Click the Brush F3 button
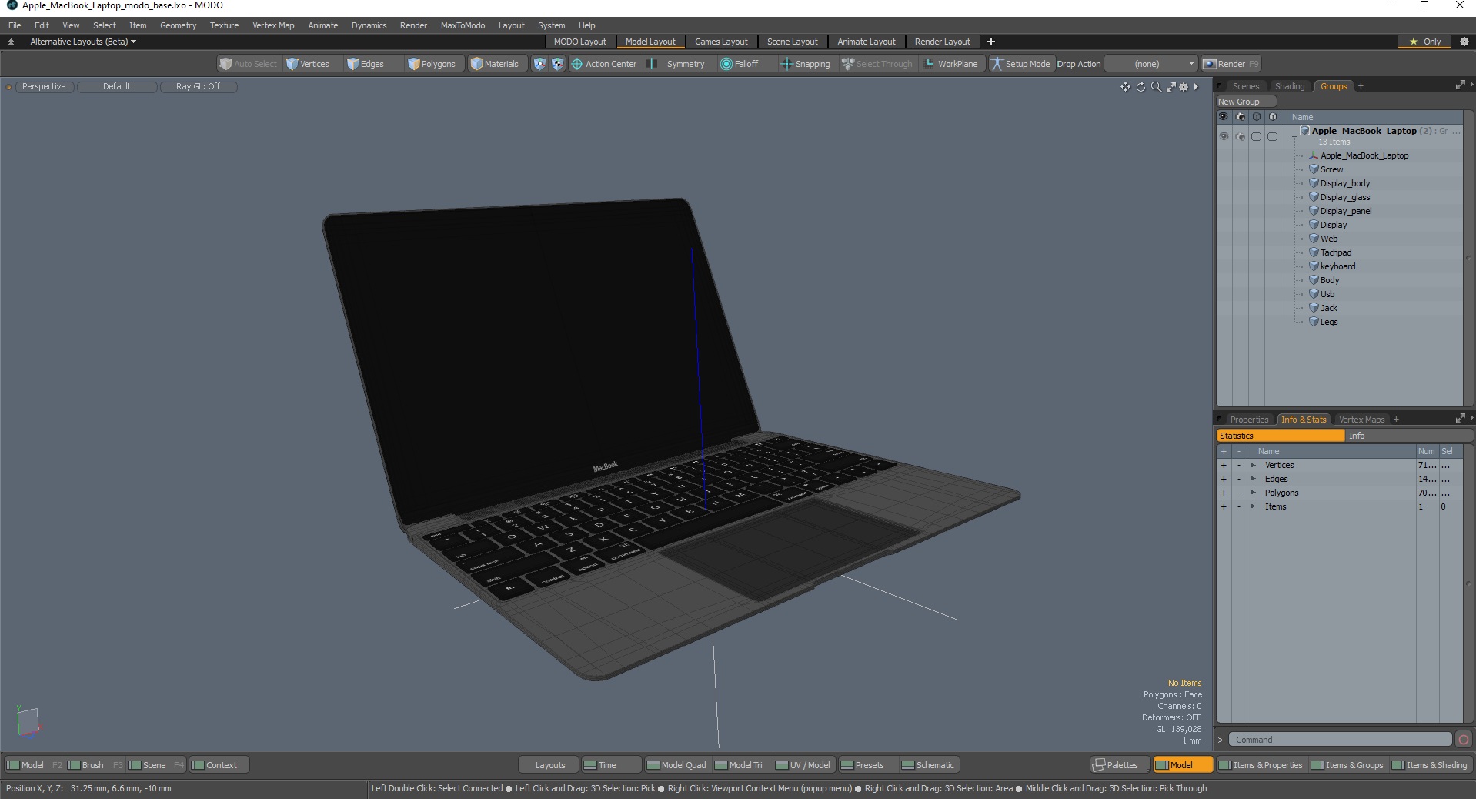1476x799 pixels. tap(95, 765)
